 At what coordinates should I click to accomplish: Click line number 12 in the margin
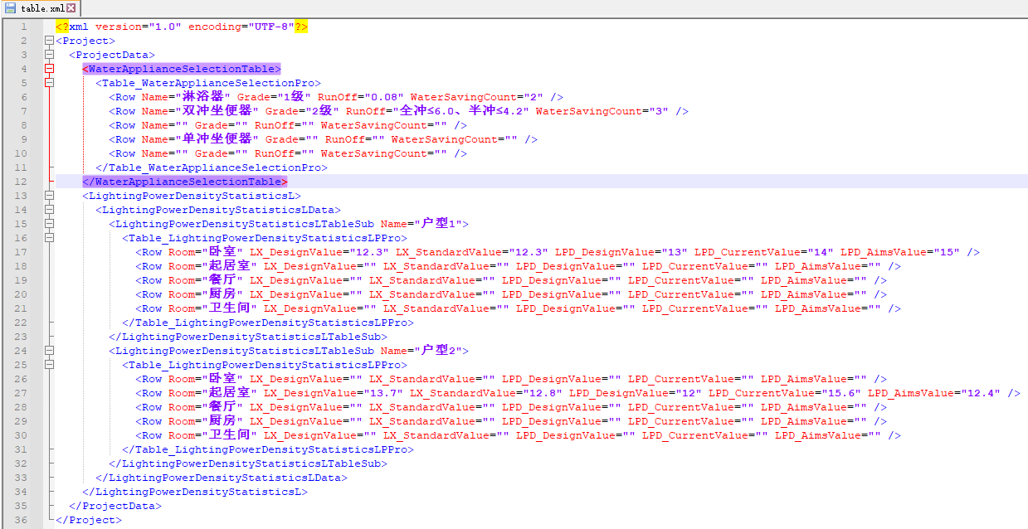click(22, 182)
